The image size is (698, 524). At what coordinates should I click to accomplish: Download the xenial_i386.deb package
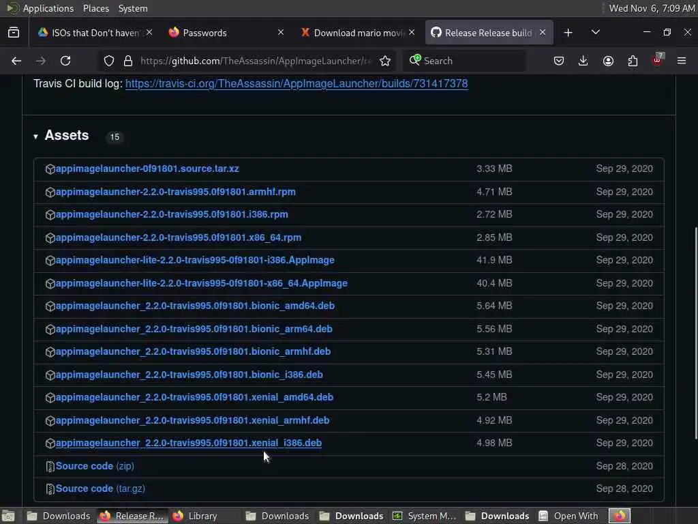[189, 443]
